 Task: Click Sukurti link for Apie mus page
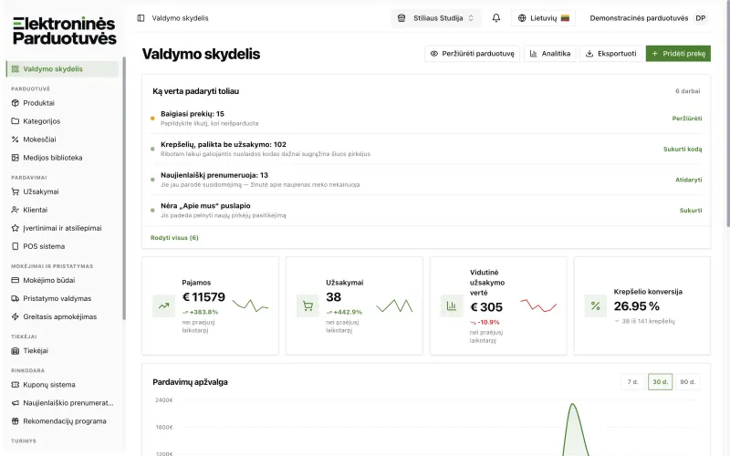tap(691, 211)
